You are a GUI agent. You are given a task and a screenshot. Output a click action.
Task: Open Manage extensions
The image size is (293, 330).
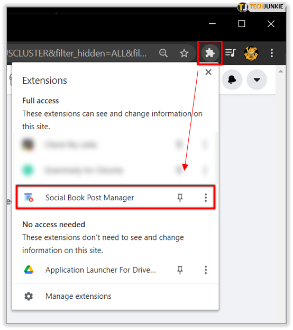(x=115, y=296)
